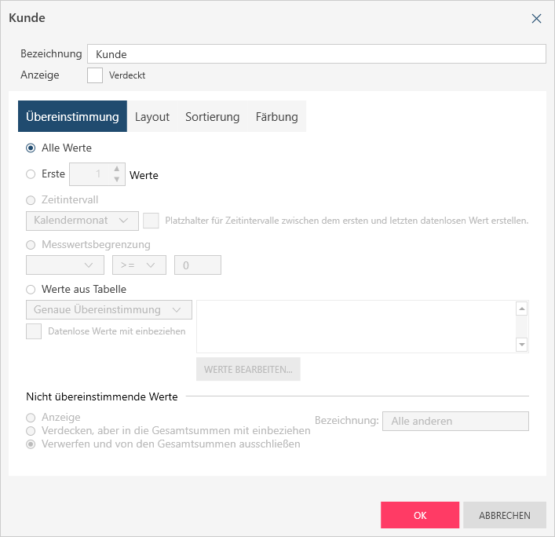555x537 pixels.
Task: Open the Sortierung tab
Action: [x=212, y=116]
